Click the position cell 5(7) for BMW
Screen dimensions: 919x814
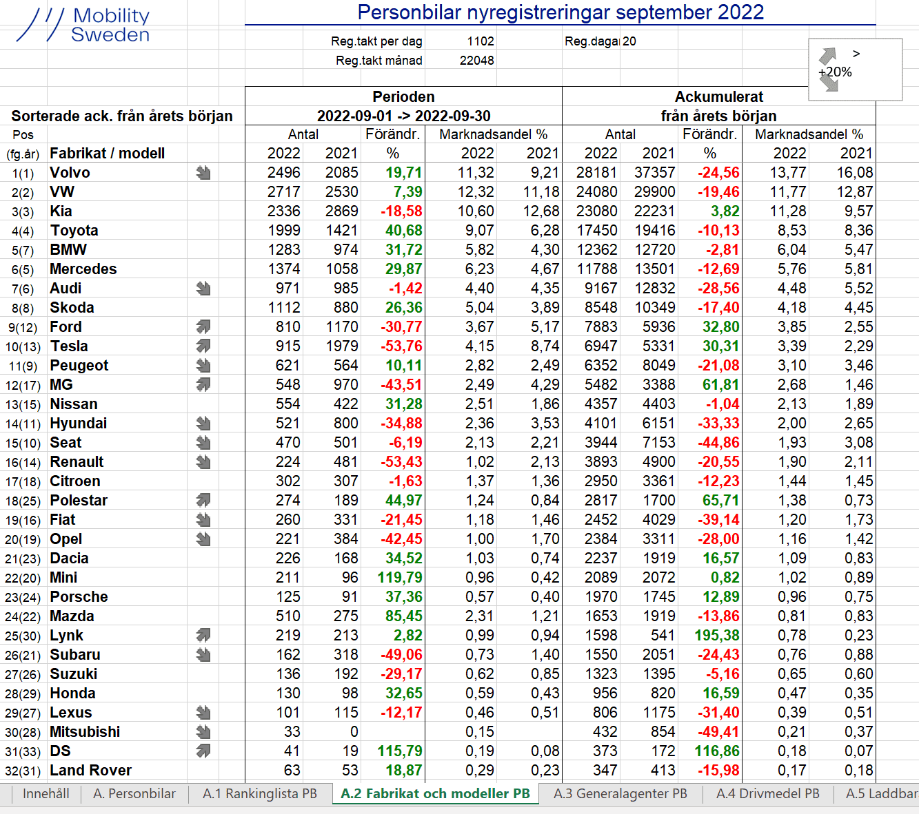(x=23, y=251)
